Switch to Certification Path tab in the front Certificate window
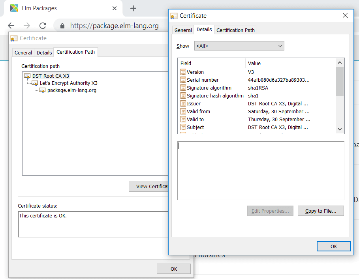359x279 pixels. click(x=236, y=30)
